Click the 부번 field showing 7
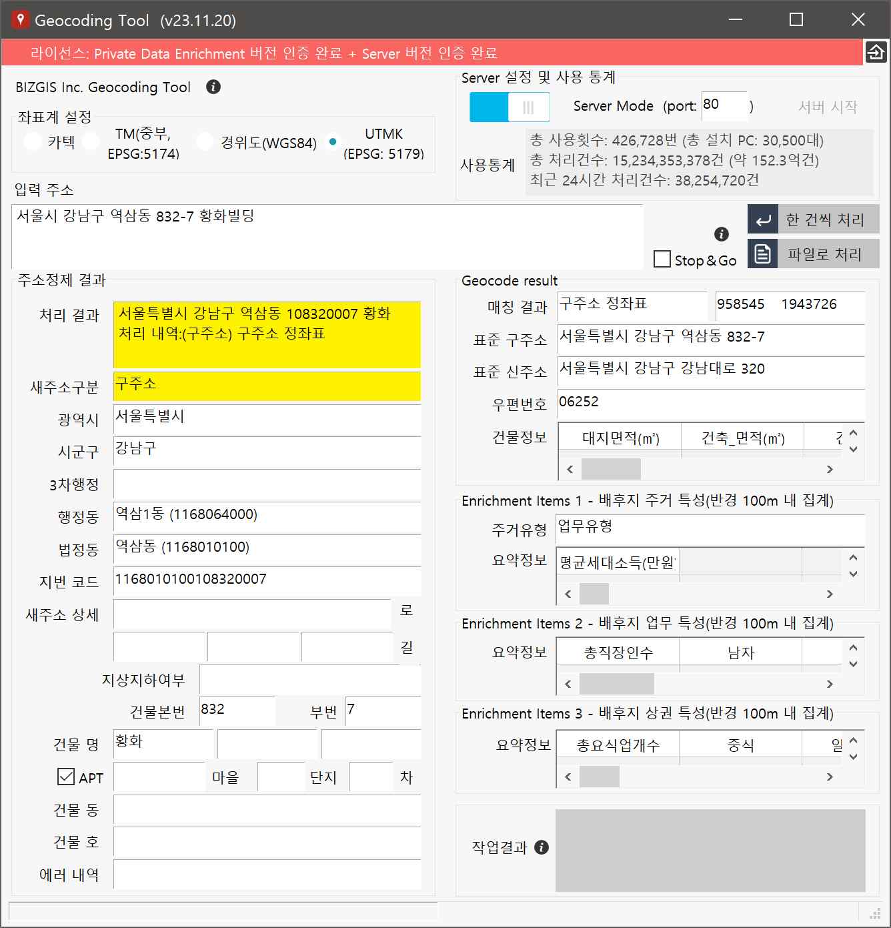The image size is (891, 928). tap(383, 711)
